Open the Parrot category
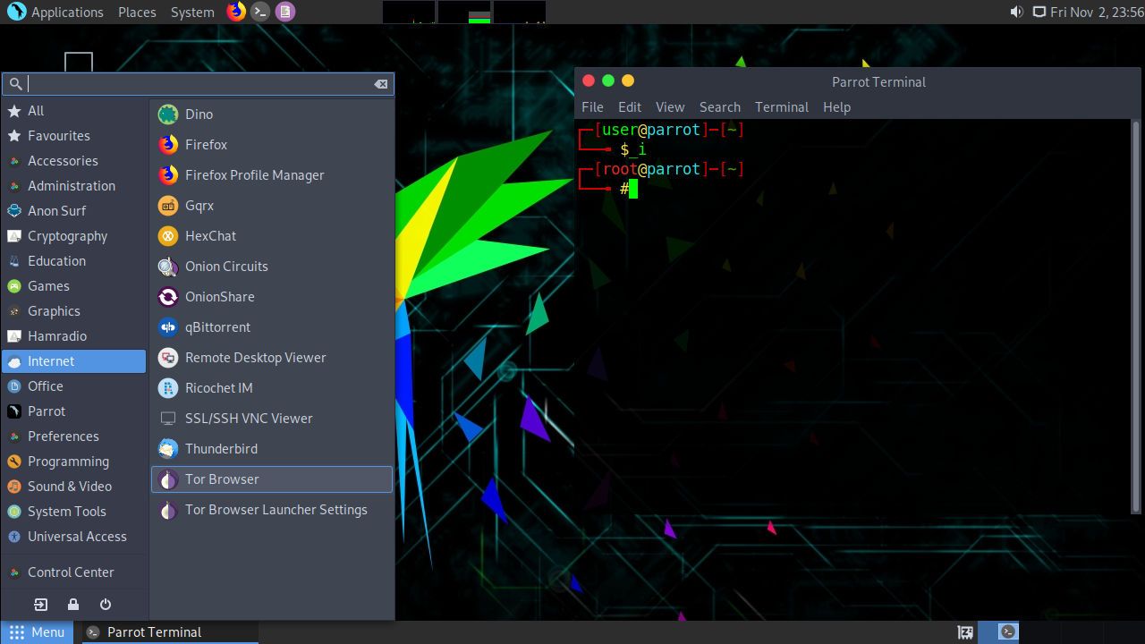Screen dimensions: 1145x644 pos(74,411)
